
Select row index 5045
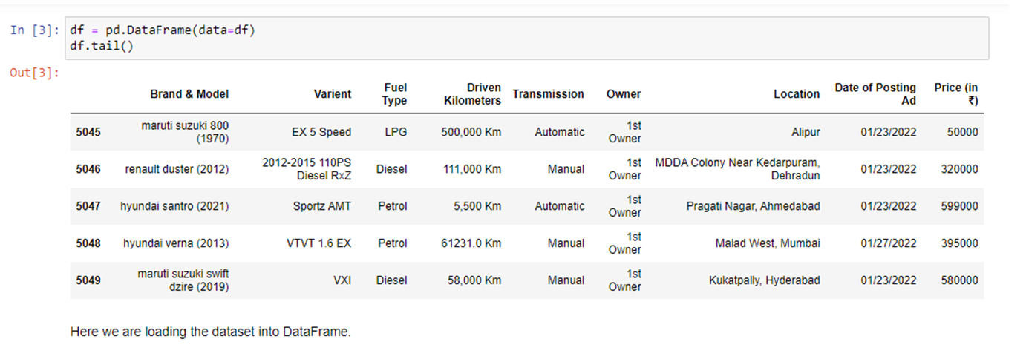[x=88, y=132]
